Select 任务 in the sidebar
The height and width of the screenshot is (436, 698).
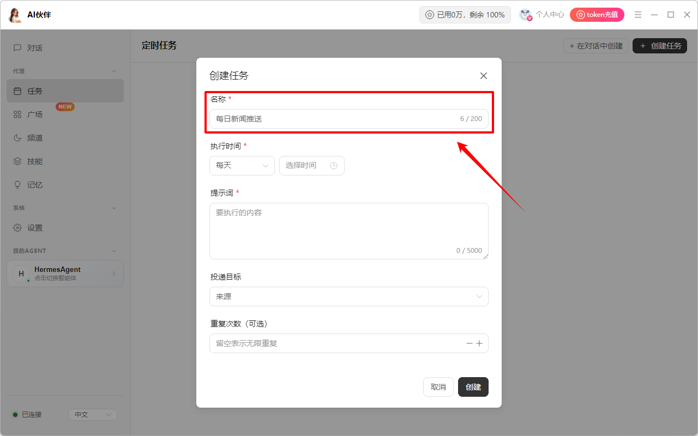(x=65, y=91)
